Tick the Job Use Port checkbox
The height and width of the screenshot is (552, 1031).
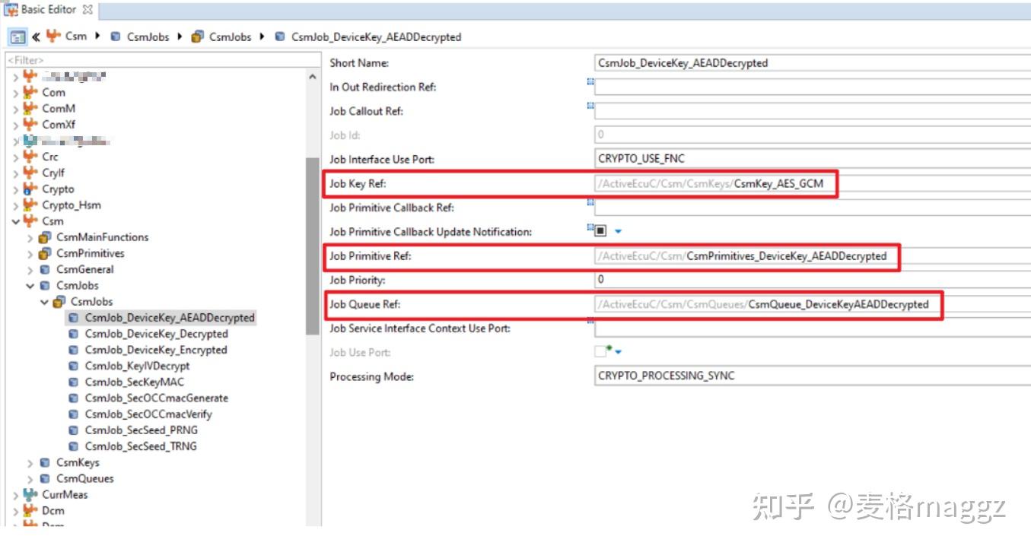[x=600, y=352]
